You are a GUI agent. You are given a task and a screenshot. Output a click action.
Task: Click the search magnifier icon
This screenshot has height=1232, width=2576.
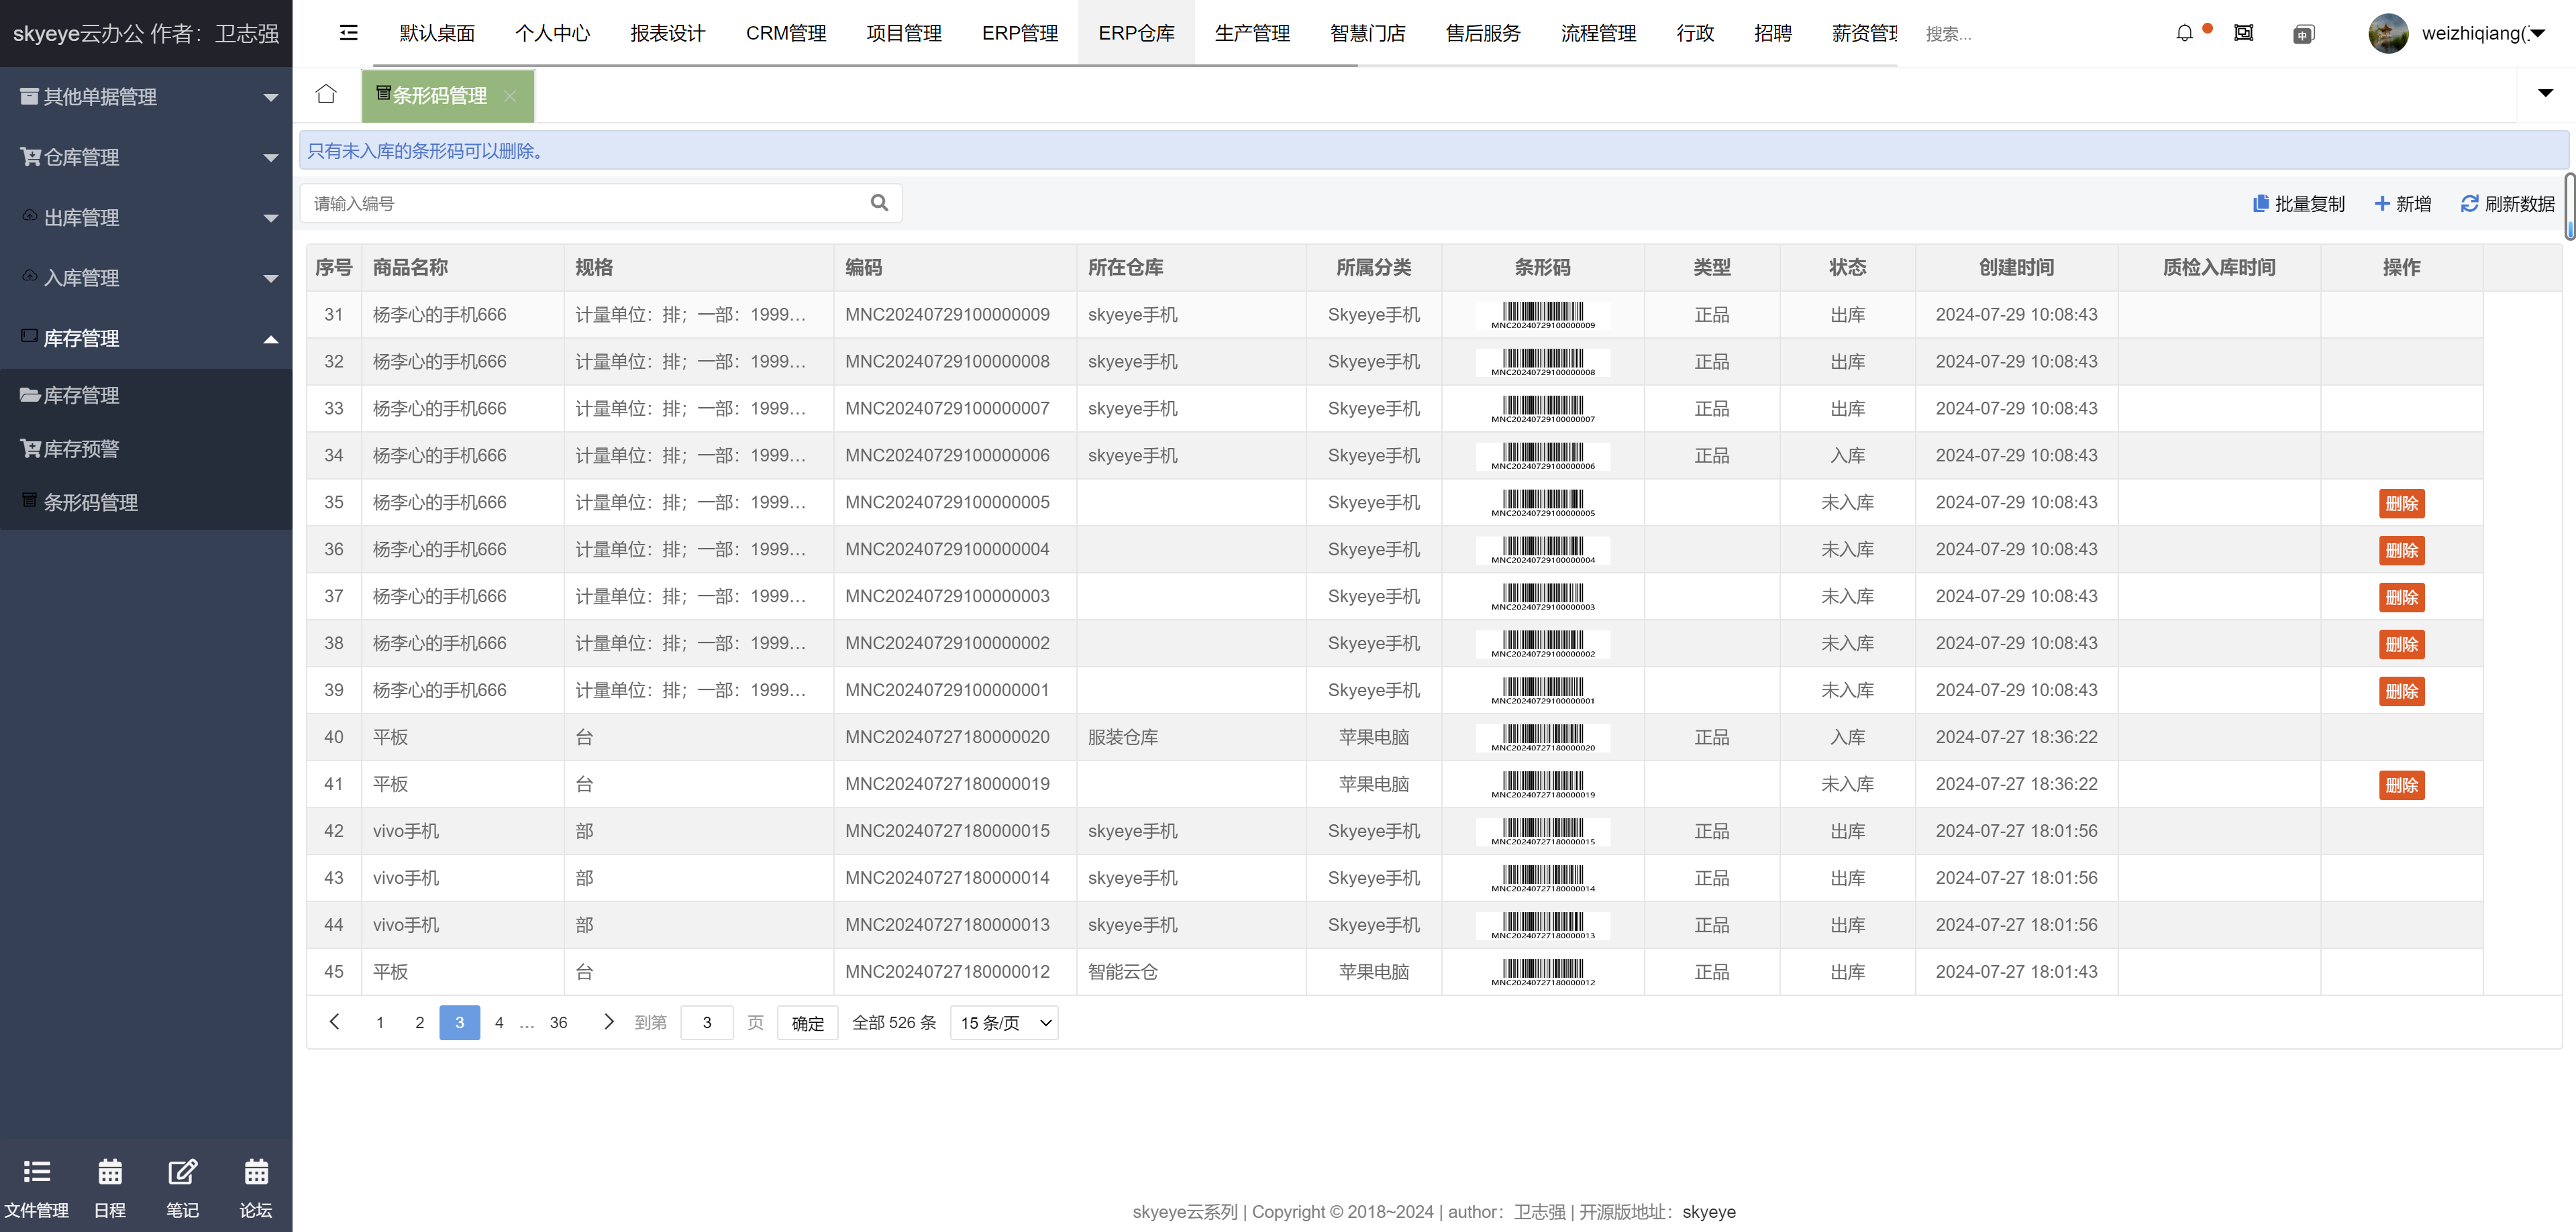(879, 203)
